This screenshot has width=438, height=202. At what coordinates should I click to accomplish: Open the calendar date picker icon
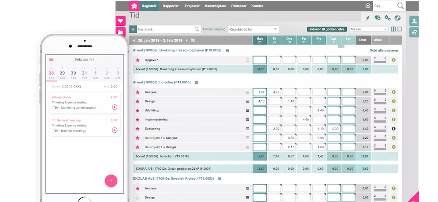[x=193, y=40]
